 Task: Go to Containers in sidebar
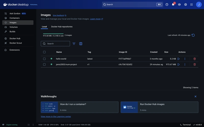[x=18, y=18]
